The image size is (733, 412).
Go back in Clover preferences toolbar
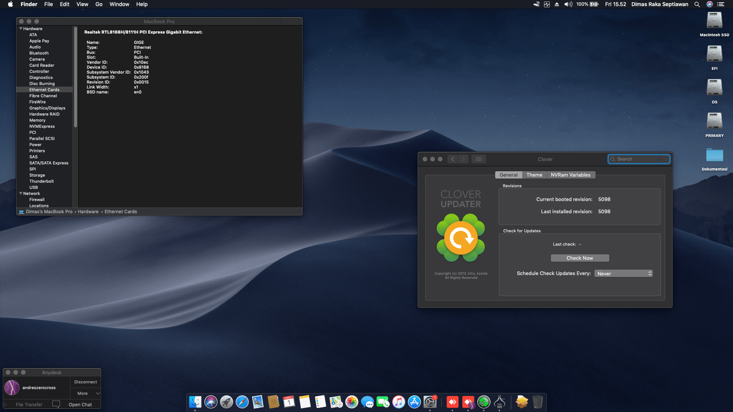click(452, 159)
